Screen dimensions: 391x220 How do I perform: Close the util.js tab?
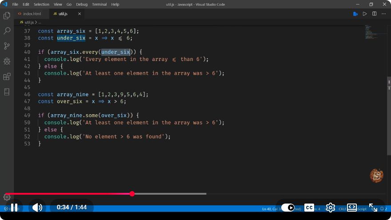point(79,14)
